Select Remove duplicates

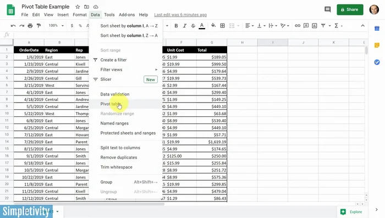(x=125, y=158)
